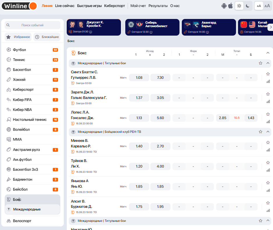This screenshot has height=230, width=273.
Task: Select total under 2.85 for Лопес fight
Action: tap(223, 118)
